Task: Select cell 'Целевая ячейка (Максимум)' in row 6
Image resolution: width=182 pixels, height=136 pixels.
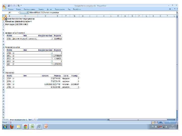Action: (x=15, y=33)
